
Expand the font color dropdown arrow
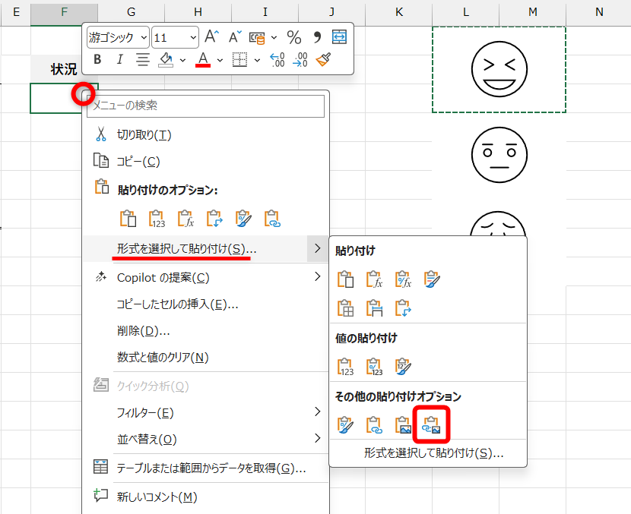coord(219,59)
